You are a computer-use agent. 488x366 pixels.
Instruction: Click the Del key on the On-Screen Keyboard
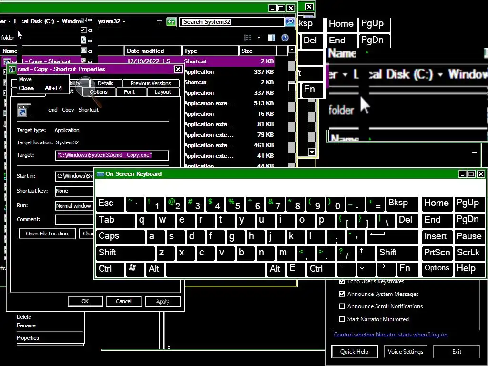click(x=408, y=220)
